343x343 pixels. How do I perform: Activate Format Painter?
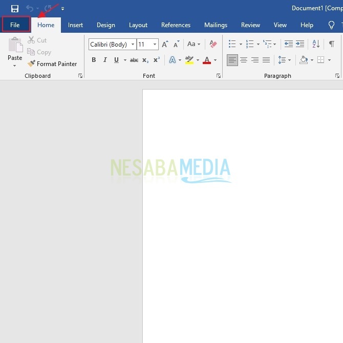pos(52,63)
